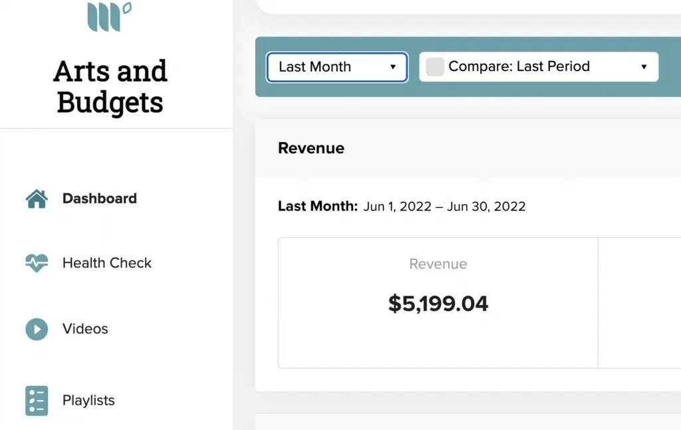Open the Health Check menu item
The height and width of the screenshot is (430, 681).
(x=107, y=263)
